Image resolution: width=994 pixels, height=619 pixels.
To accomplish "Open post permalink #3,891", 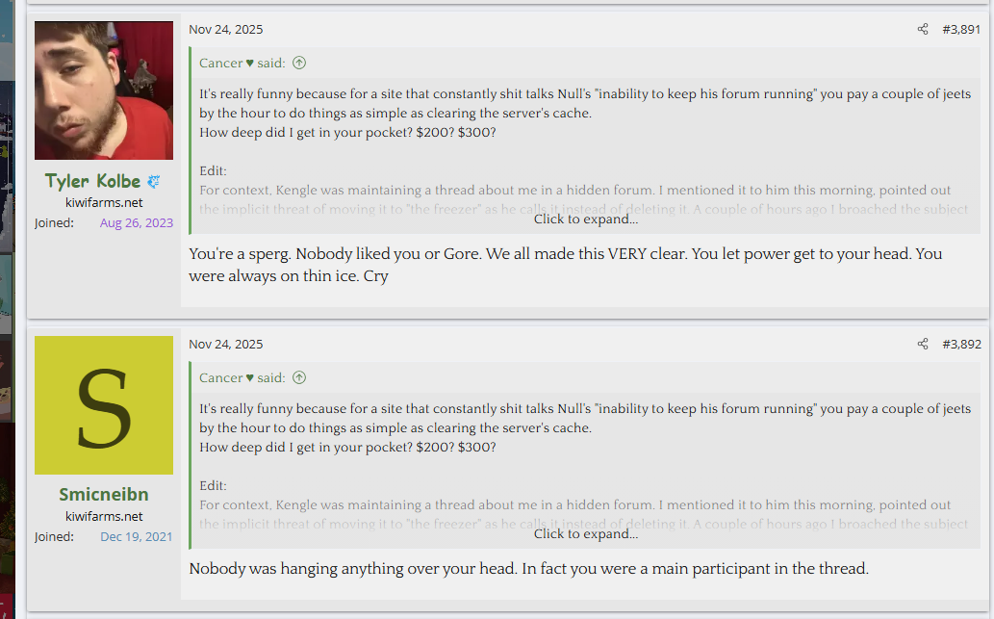I will [960, 30].
